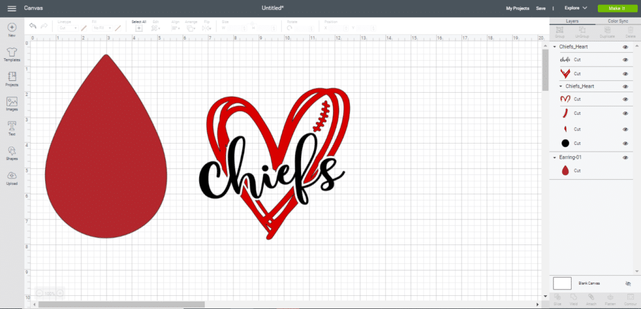Screen dimensions: 641x309
Task: Click the Contour tool
Action: (630, 299)
